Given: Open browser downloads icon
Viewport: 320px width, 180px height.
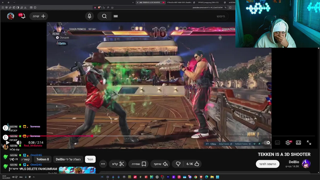Looking at the screenshot, I should click(25, 7).
